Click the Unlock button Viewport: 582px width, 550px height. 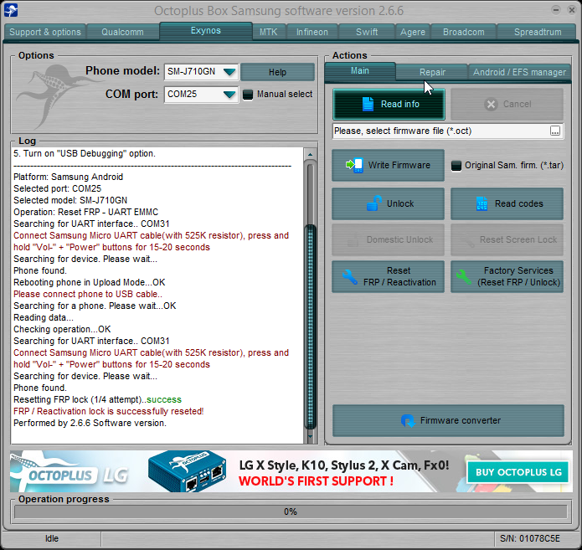[x=388, y=203]
